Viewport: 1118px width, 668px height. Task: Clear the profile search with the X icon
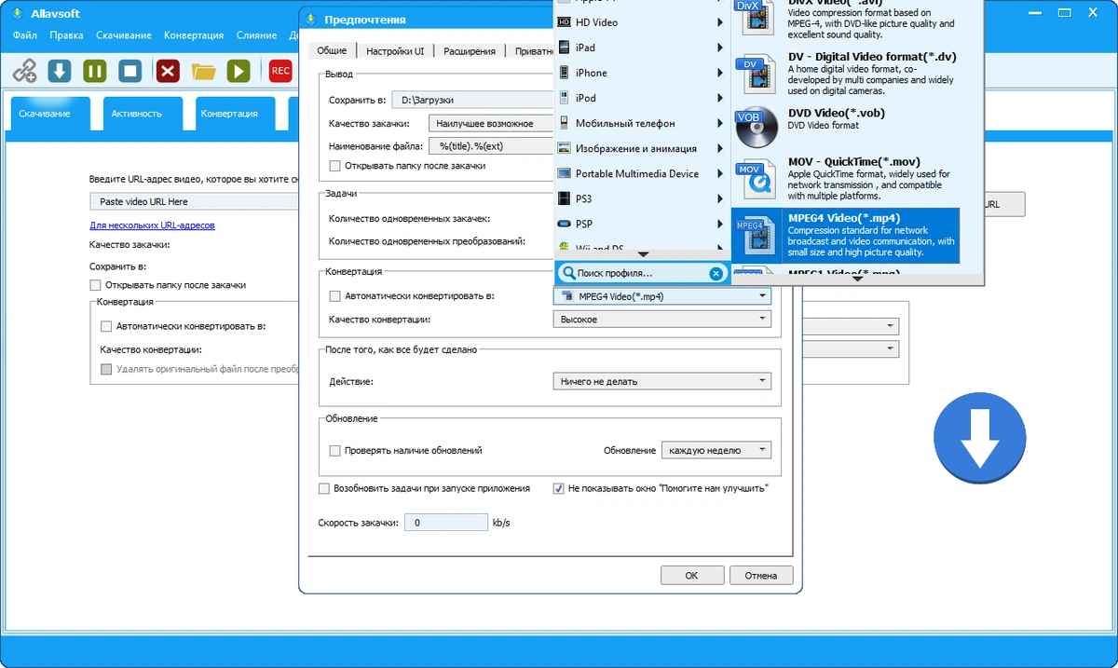[x=716, y=273]
